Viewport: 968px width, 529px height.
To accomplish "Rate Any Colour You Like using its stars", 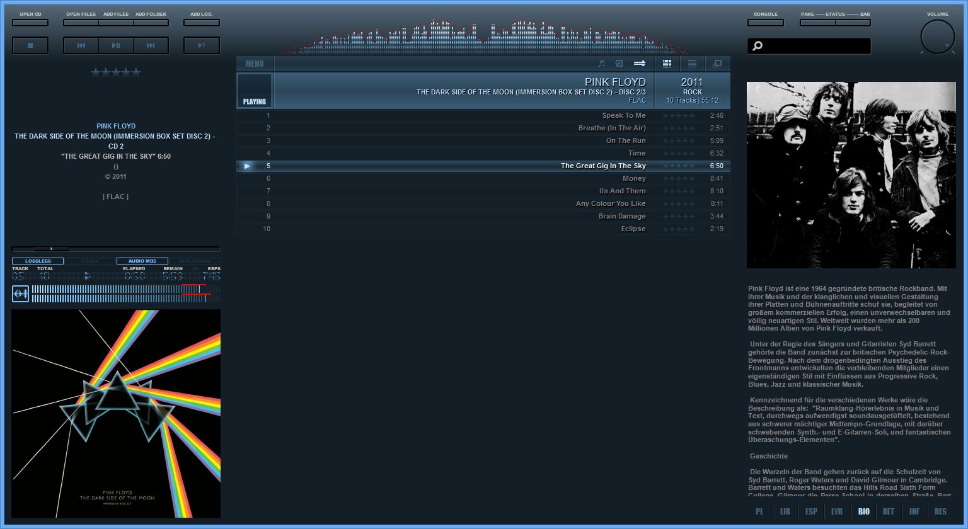I will [679, 203].
